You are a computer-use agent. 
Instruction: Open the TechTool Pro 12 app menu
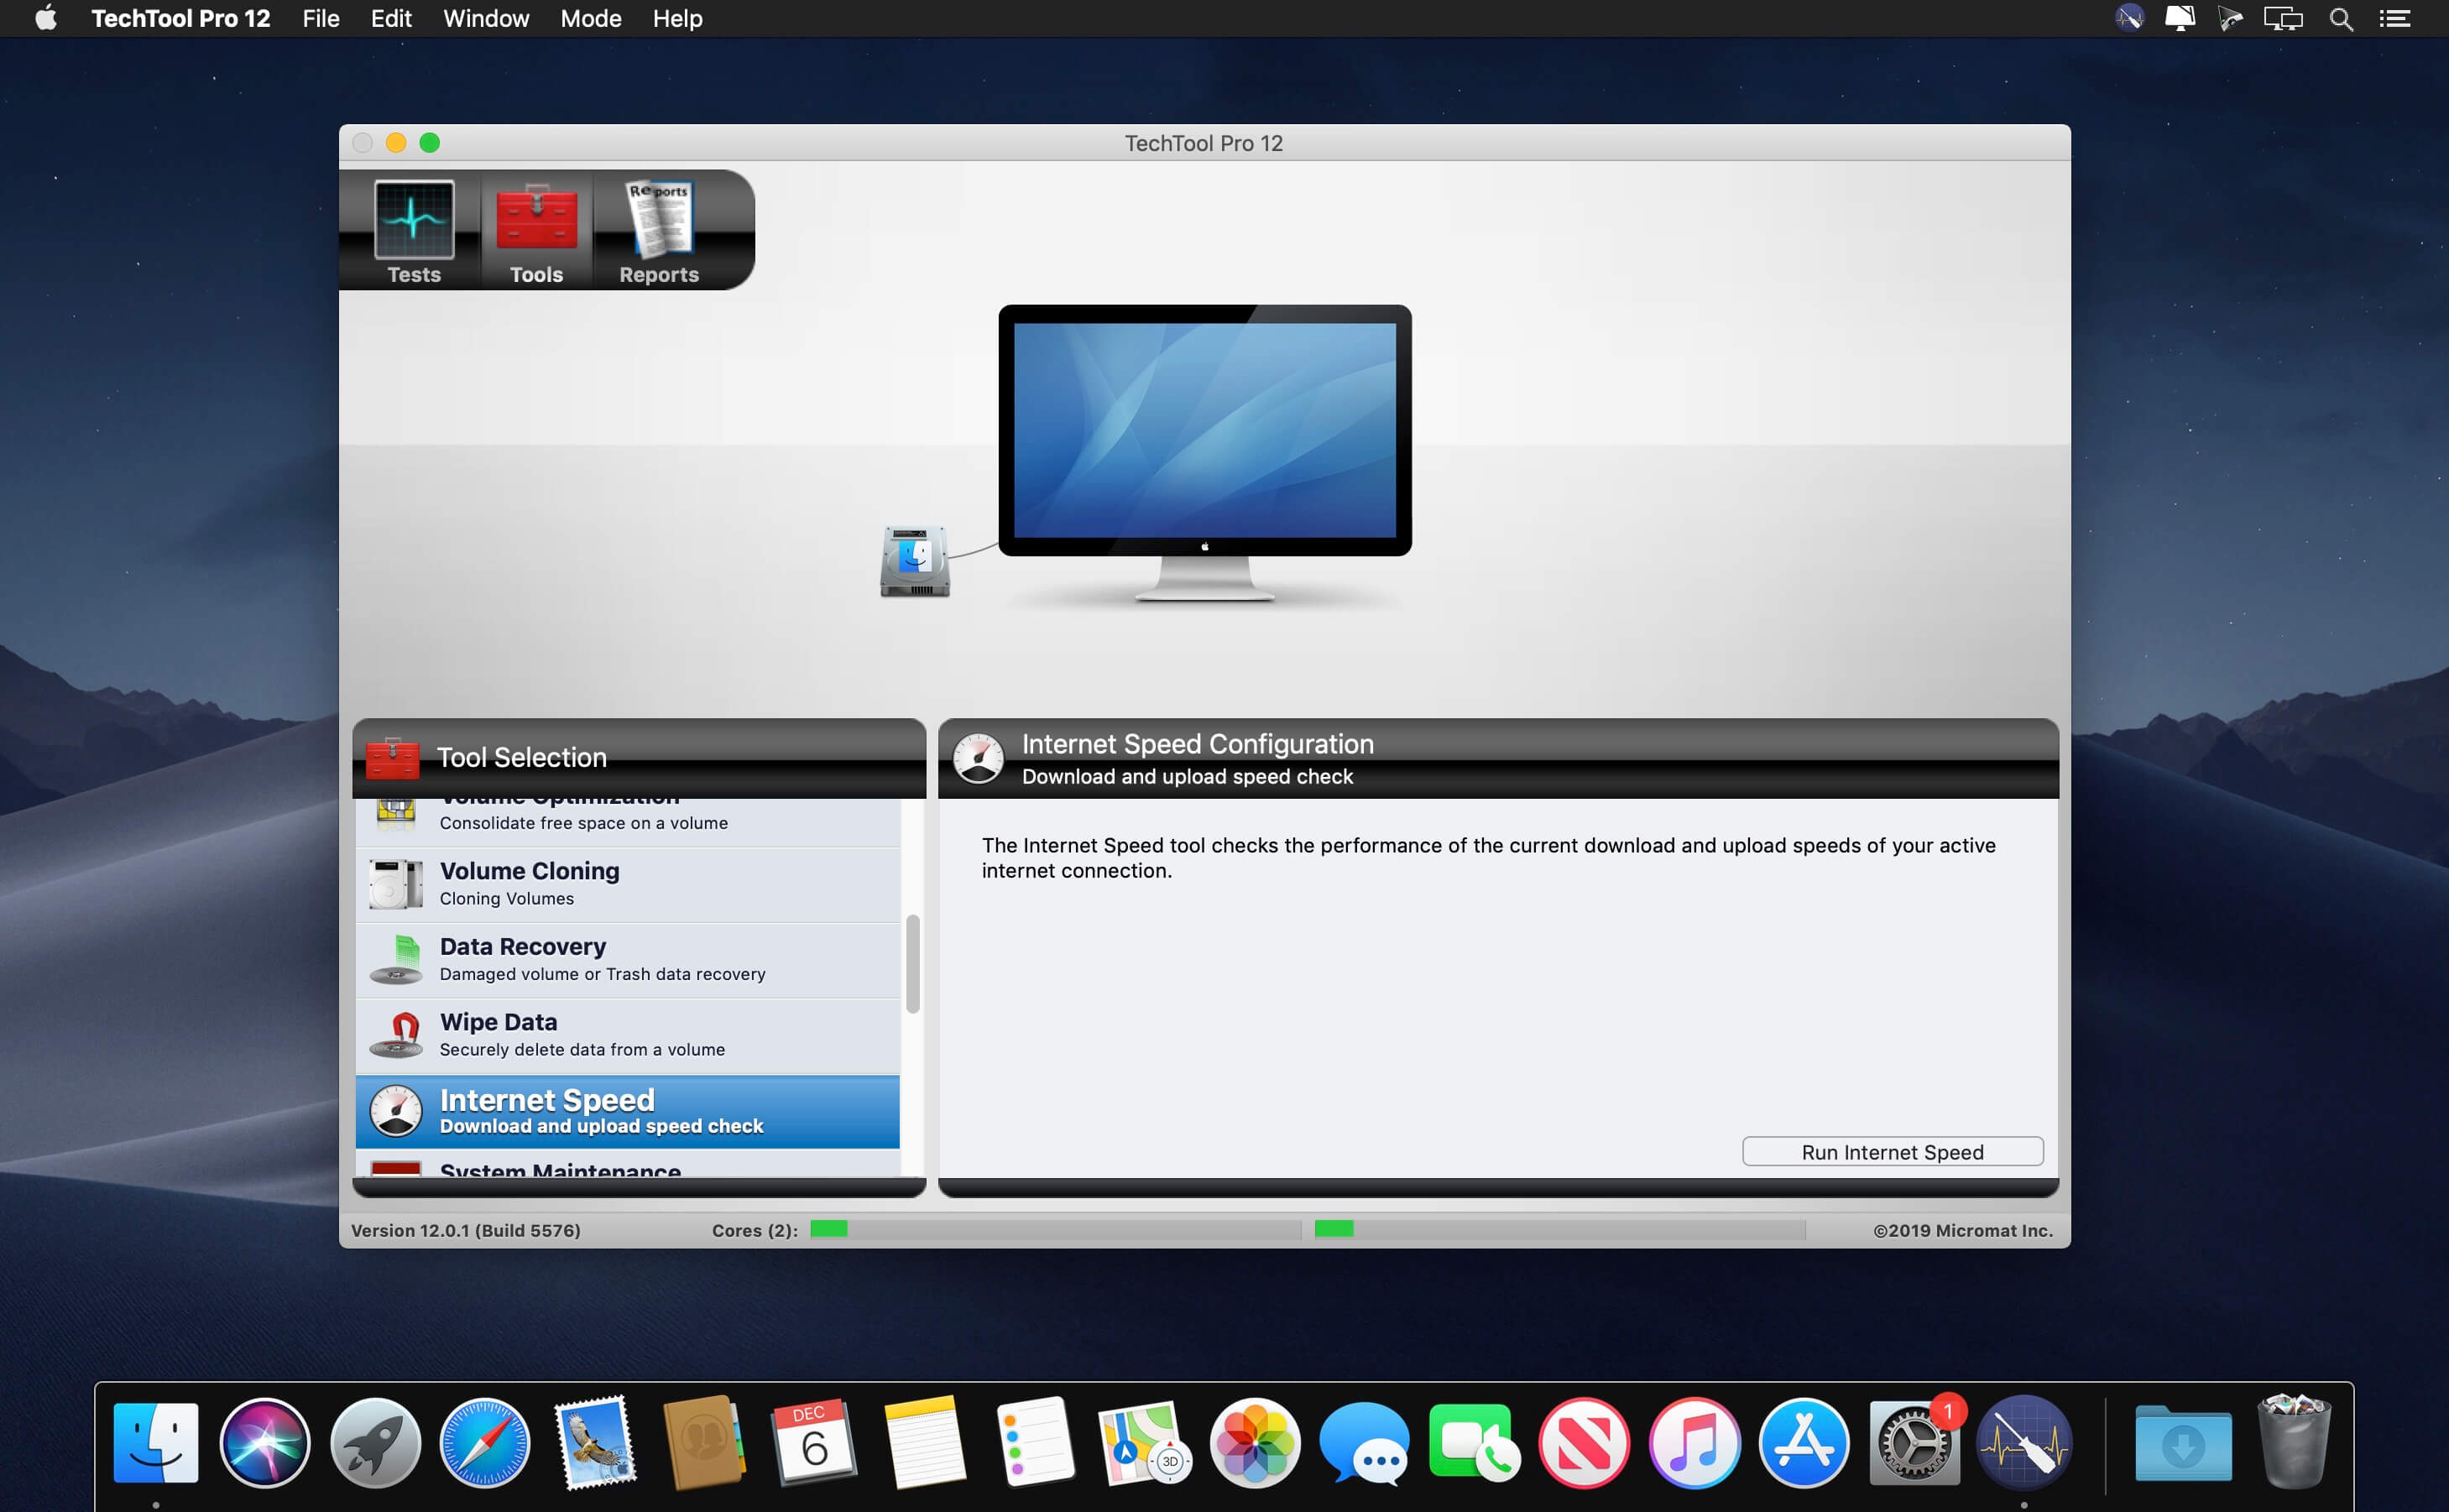(x=181, y=18)
